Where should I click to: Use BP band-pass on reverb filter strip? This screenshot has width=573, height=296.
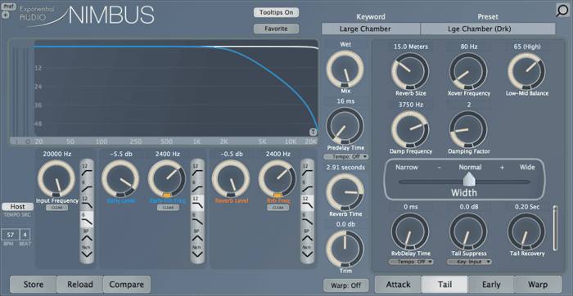[307, 235]
